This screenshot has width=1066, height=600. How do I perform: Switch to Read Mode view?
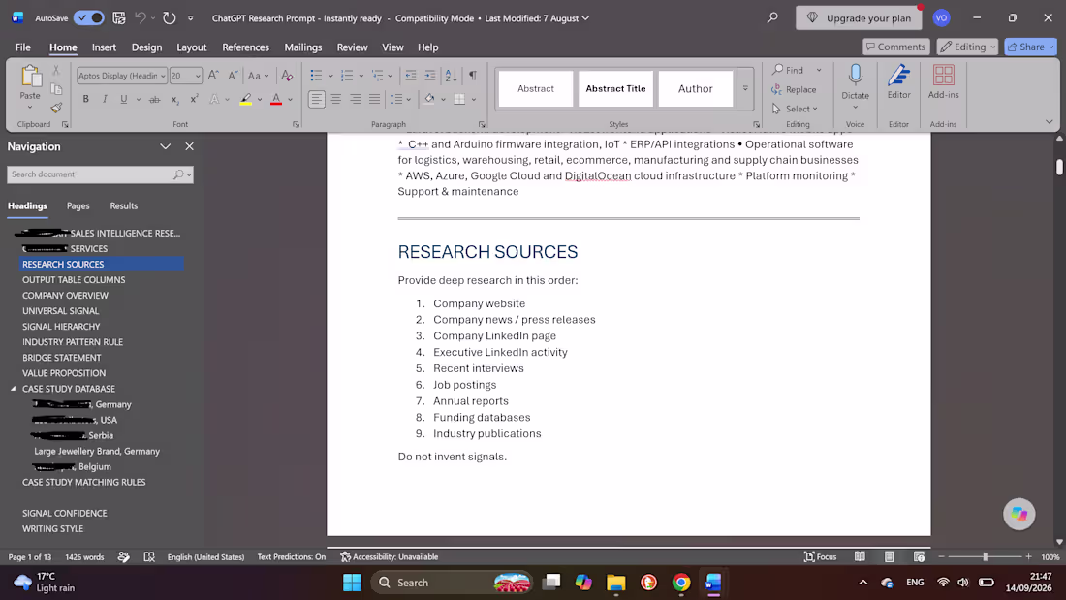click(860, 556)
